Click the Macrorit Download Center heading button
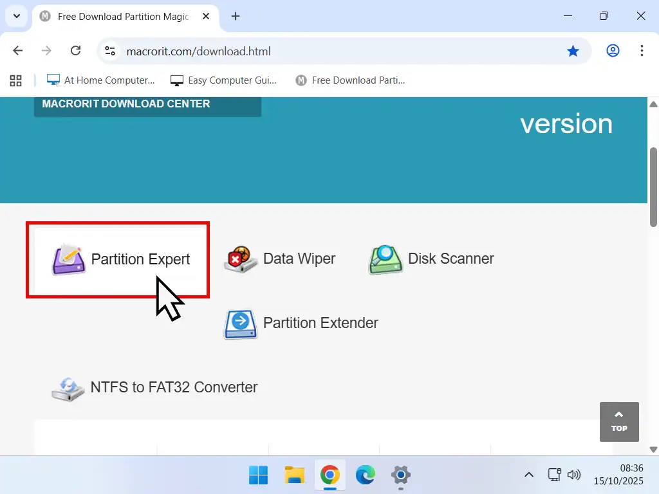Screen dimensions: 659x494 tap(147, 104)
